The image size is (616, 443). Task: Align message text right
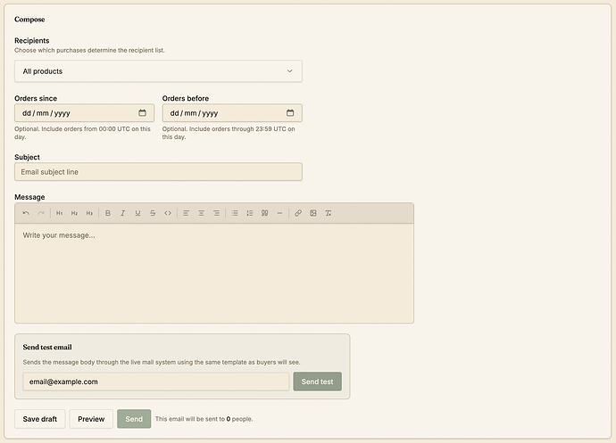(x=216, y=213)
